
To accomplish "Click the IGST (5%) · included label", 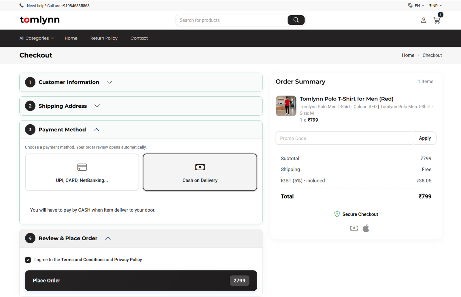I will 303,180.
